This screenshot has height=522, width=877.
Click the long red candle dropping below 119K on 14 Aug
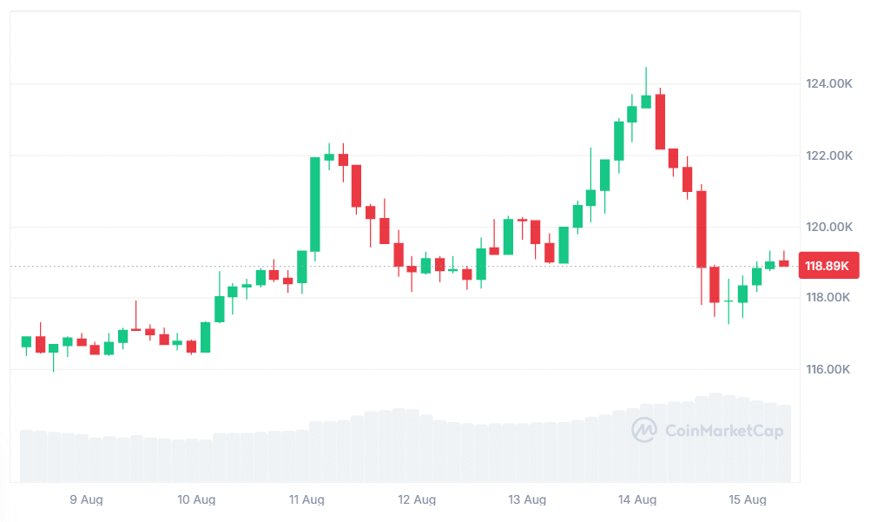702,229
